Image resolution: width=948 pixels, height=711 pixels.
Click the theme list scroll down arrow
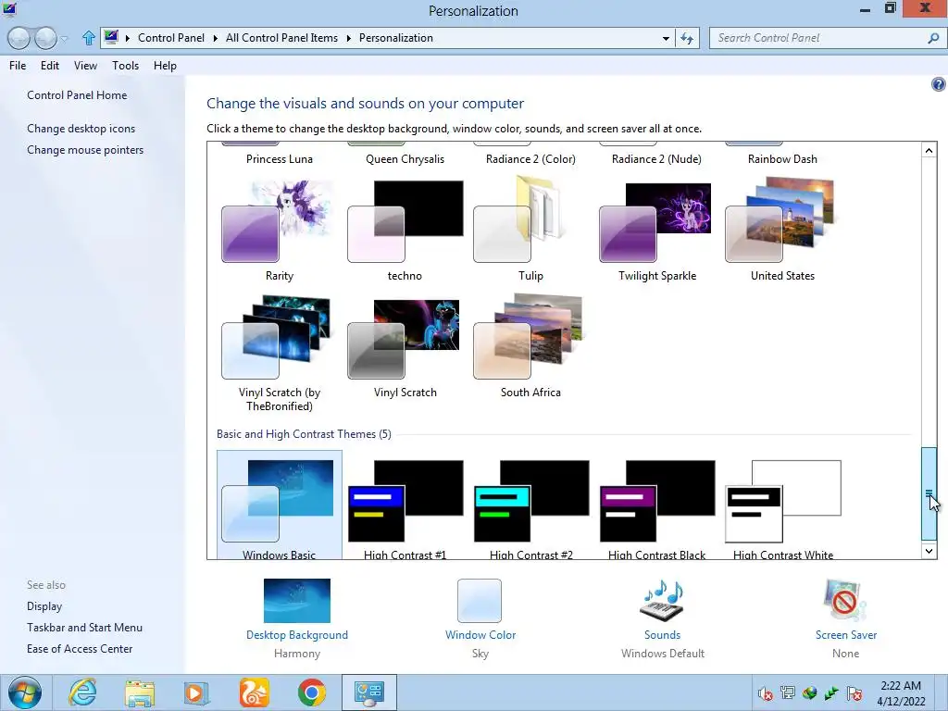[929, 551]
